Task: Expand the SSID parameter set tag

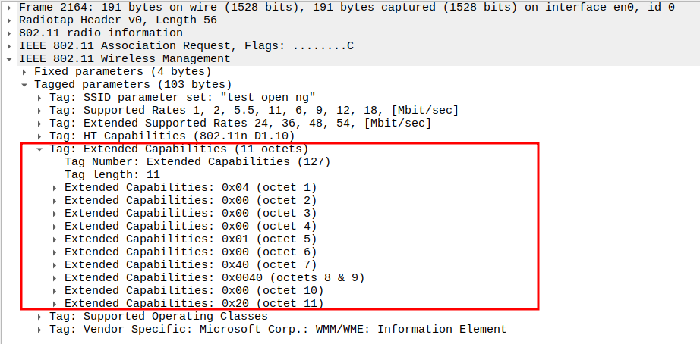Action: [40, 98]
